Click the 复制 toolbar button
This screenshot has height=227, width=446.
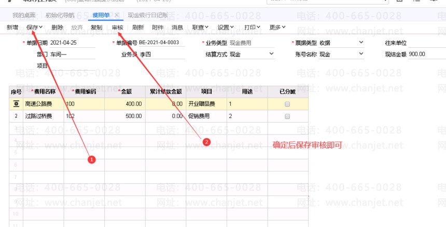96,28
